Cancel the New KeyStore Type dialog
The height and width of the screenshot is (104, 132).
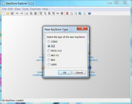(x=79, y=72)
